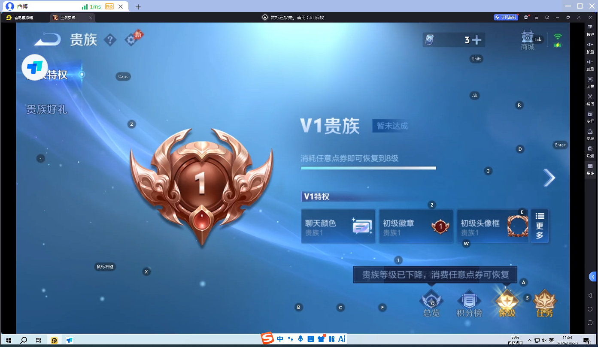Screen dimensions: 598x347
Task: Open the 总览 overview icon
Action: 431,303
